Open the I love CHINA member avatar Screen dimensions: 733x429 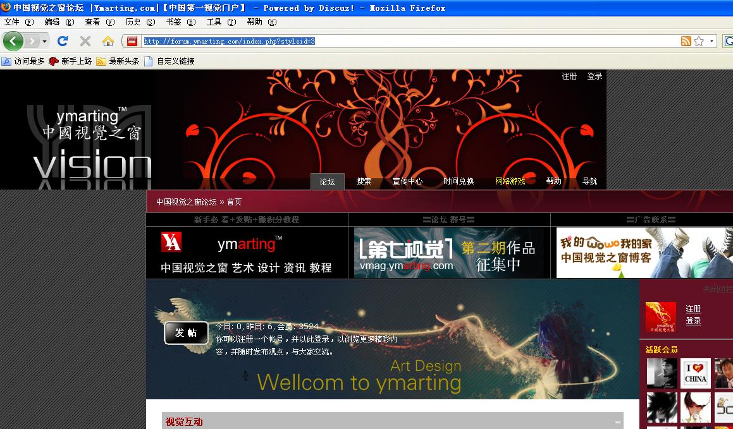[x=695, y=373]
